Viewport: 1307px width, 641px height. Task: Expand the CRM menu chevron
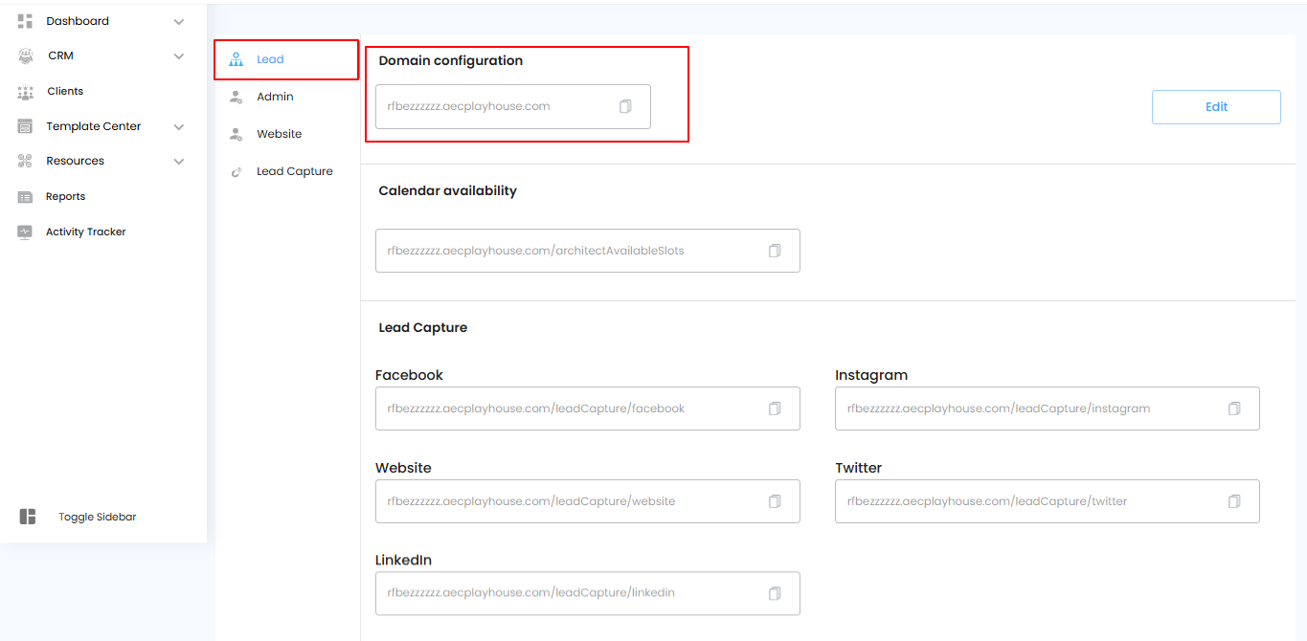pos(179,56)
